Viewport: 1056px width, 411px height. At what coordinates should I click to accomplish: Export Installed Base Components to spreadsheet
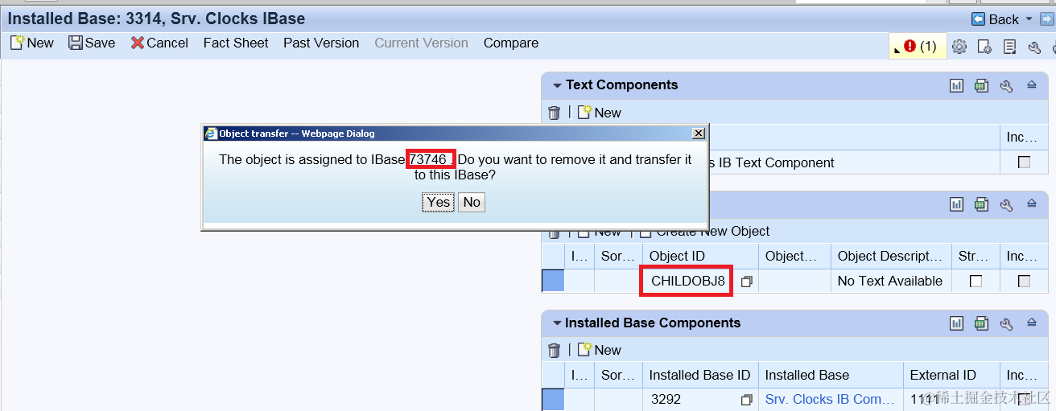pos(981,323)
